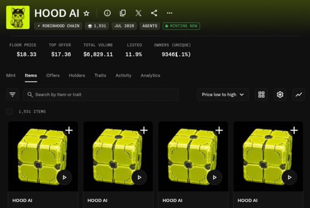
Task: Click the FLOOR PRICE label
Action: [23, 45]
